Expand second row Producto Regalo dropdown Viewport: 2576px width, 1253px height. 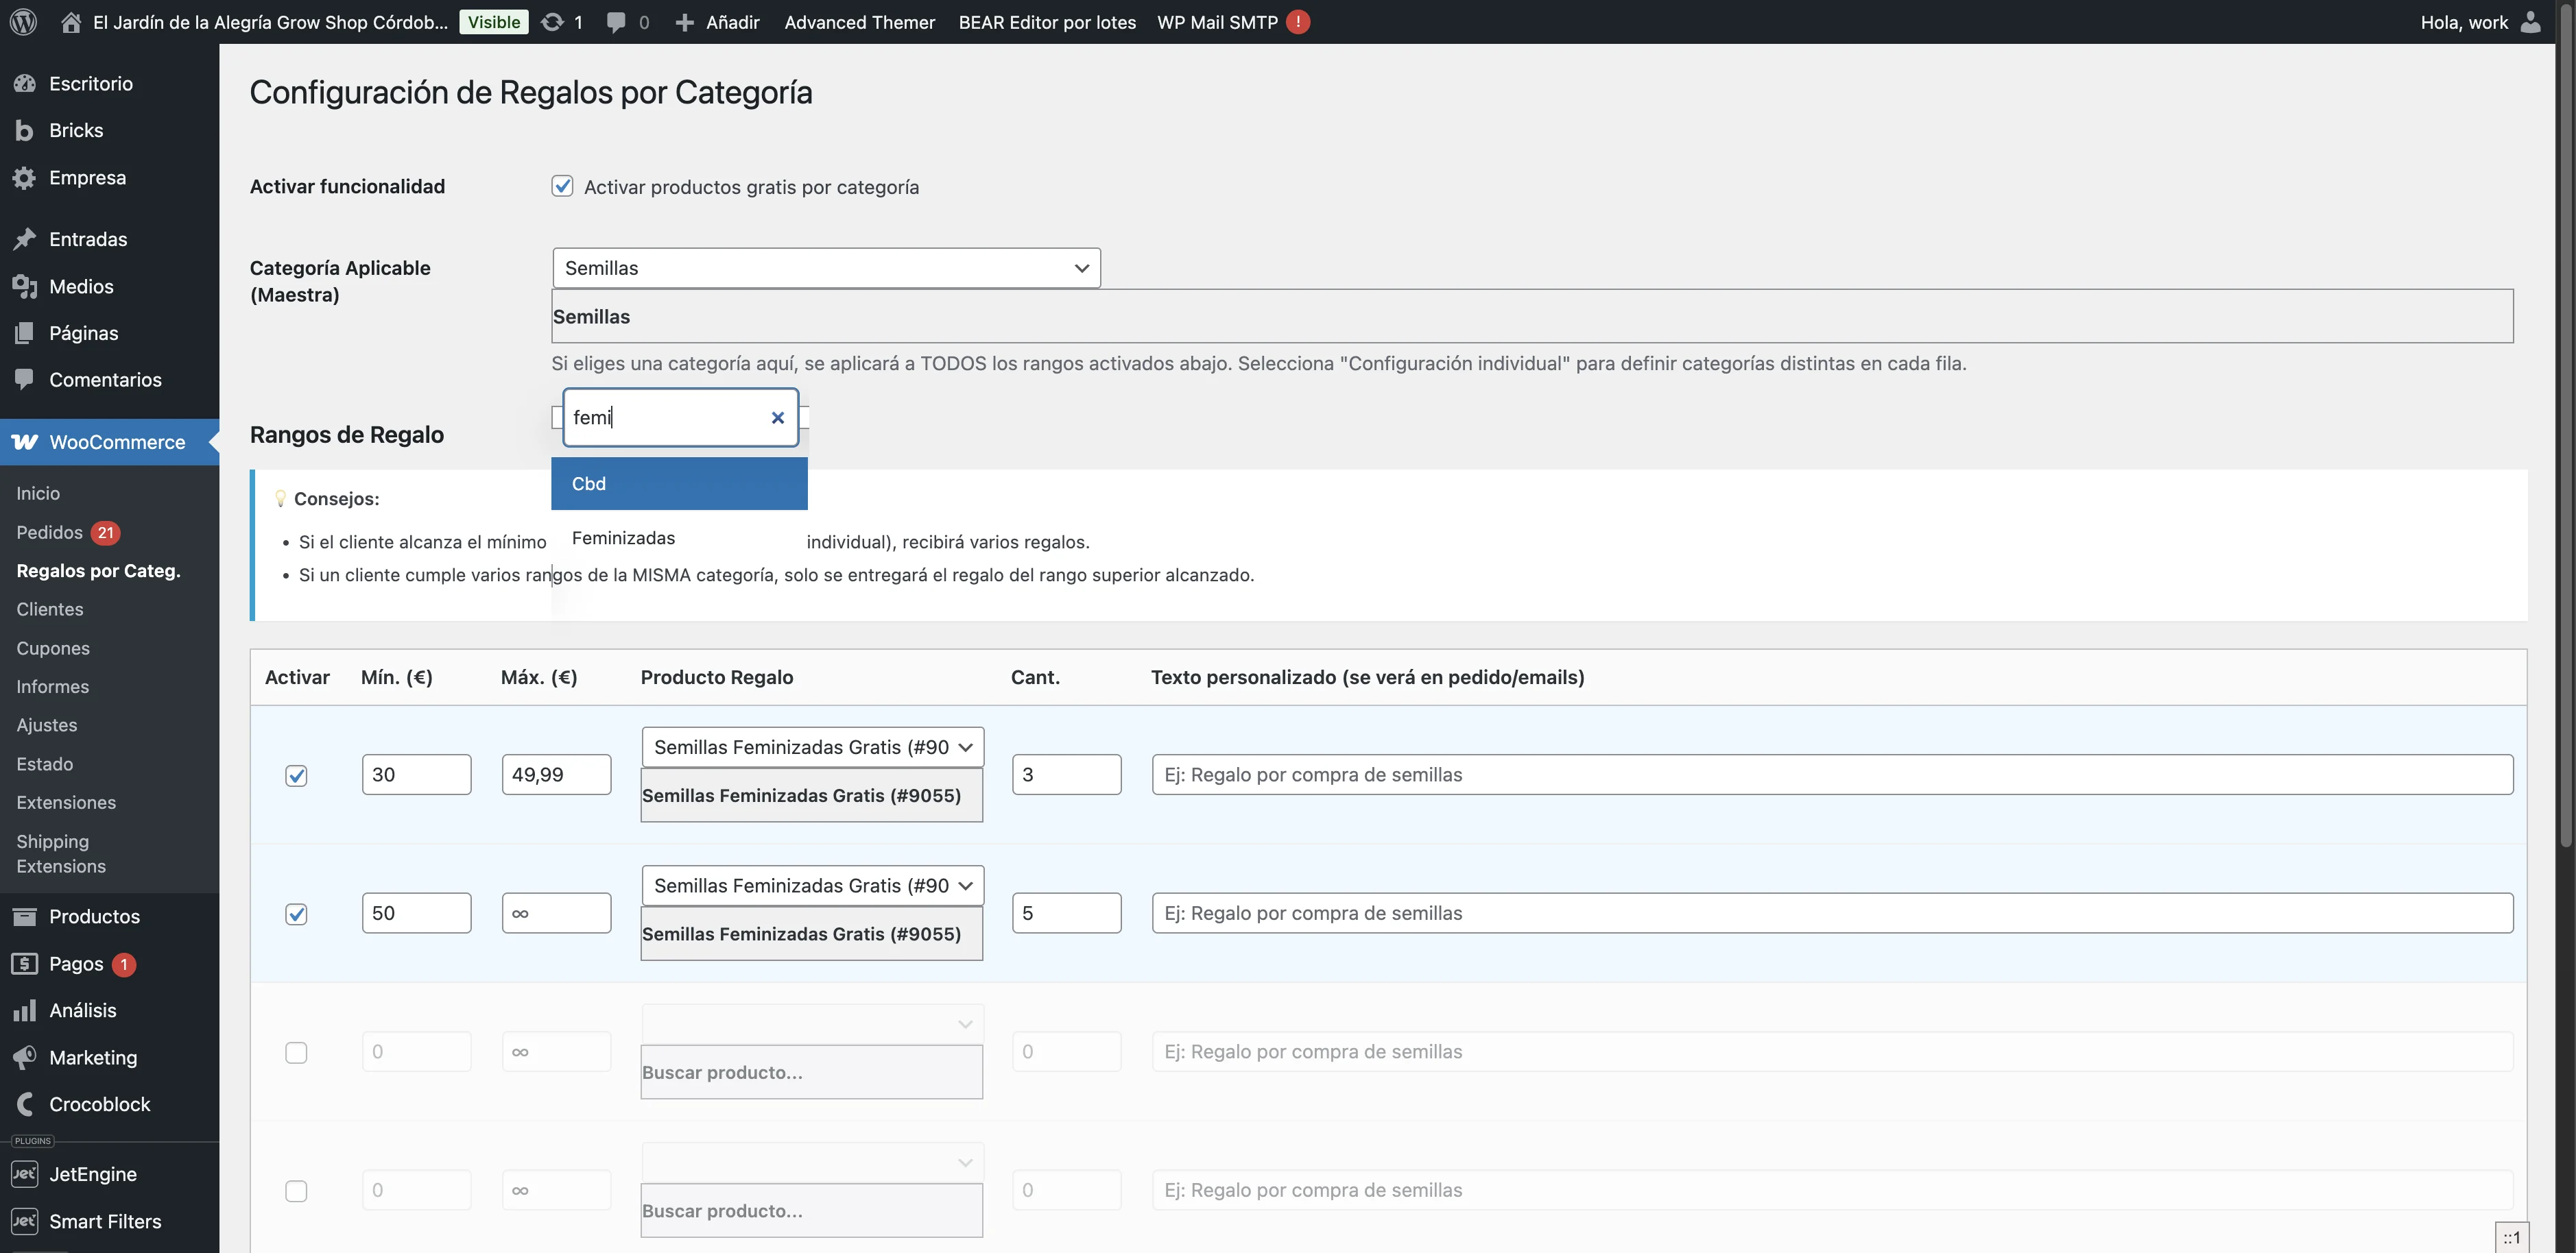(x=812, y=886)
